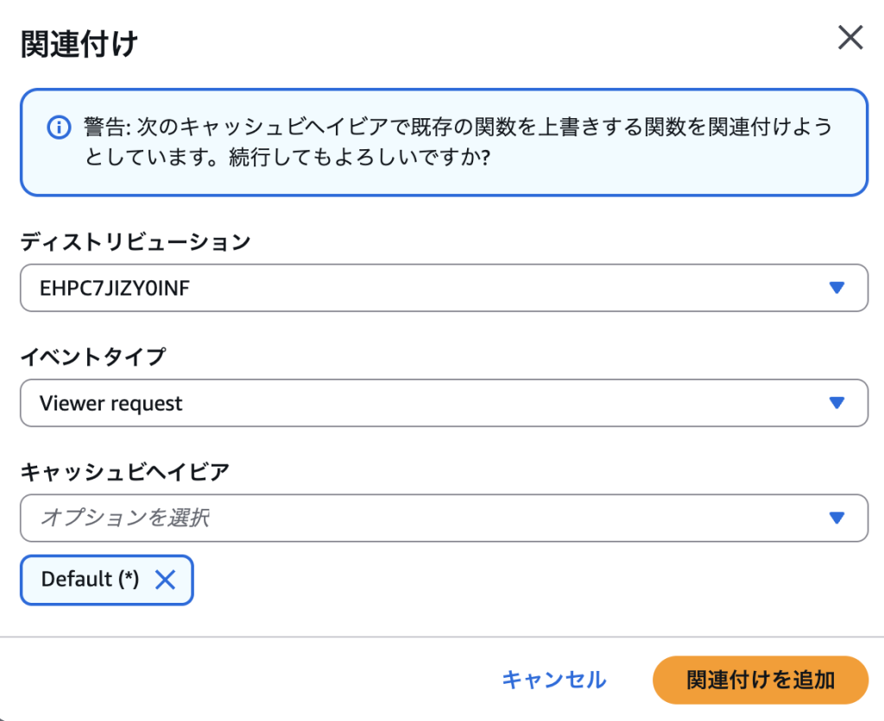
Task: Select the Default (*) token label
Action: [90, 579]
